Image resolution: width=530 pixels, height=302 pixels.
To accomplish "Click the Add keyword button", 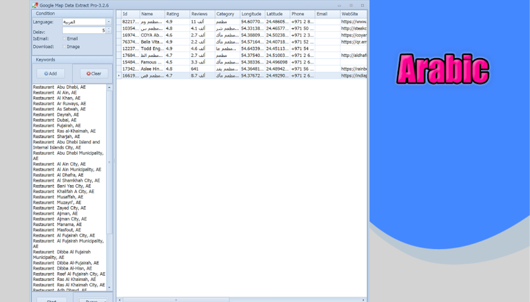I will coord(50,73).
